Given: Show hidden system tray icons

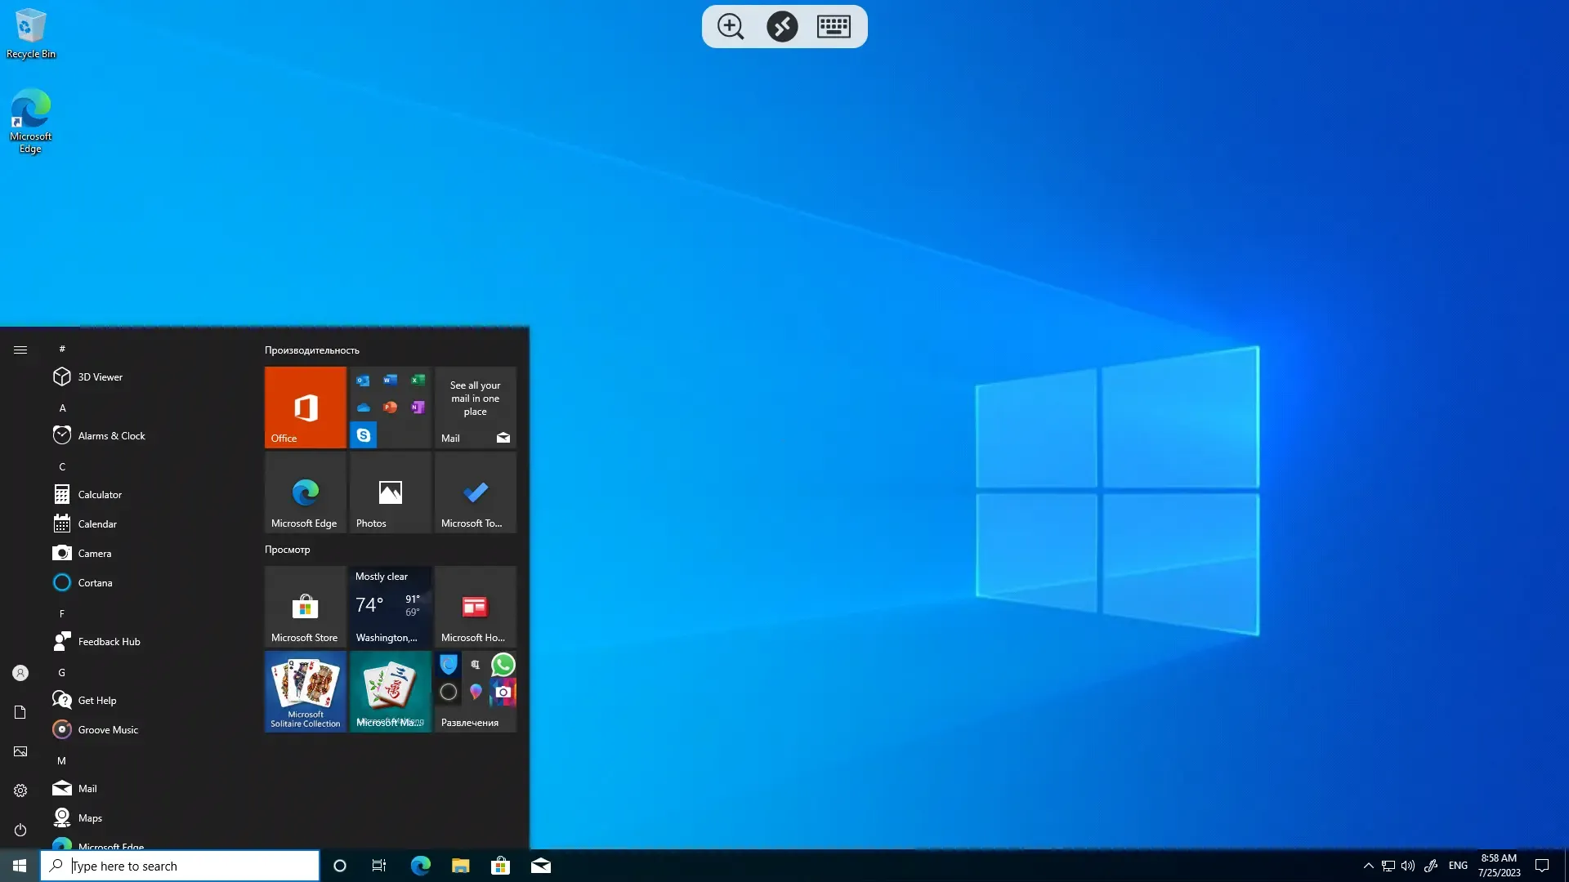Looking at the screenshot, I should pyautogui.click(x=1368, y=866).
